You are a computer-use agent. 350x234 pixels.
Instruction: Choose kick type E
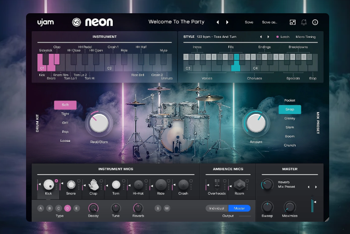(76, 208)
